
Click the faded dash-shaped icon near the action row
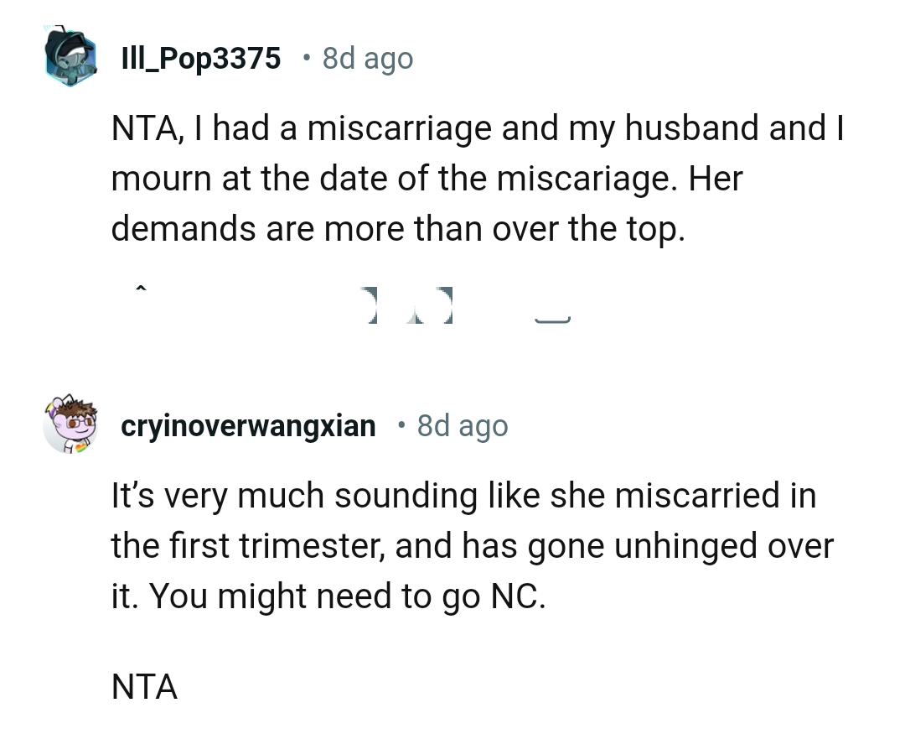pos(553,316)
